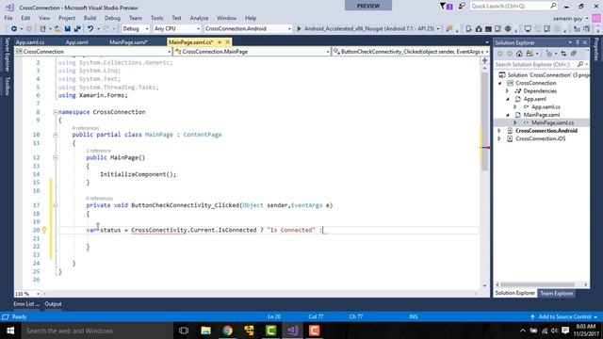Switch to App.xaml editor tab

coord(76,42)
